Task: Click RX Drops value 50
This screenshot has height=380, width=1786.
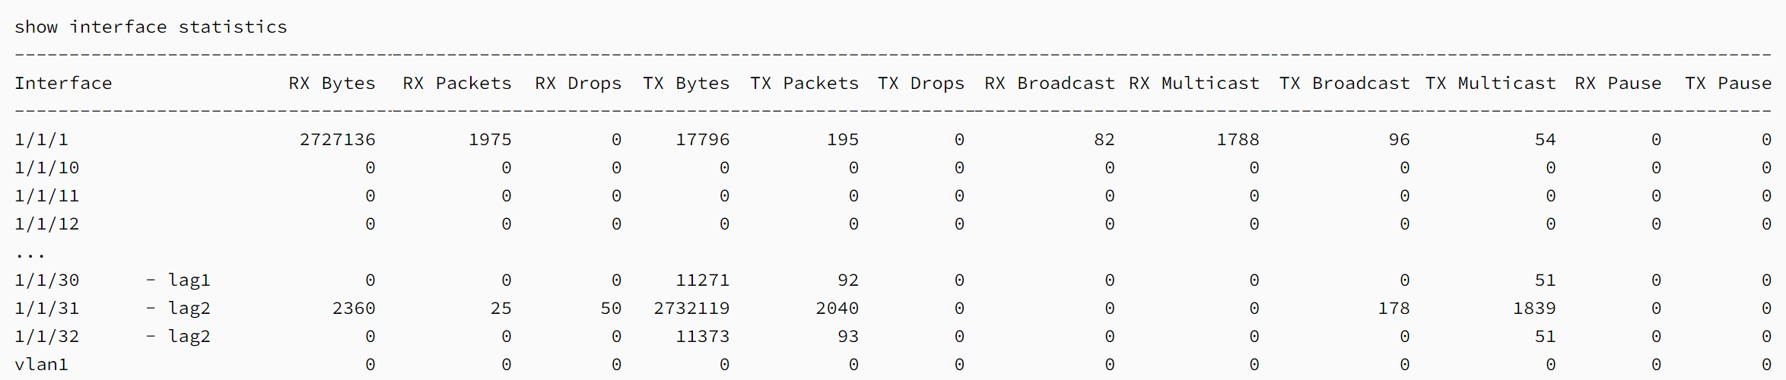Action: coord(611,309)
